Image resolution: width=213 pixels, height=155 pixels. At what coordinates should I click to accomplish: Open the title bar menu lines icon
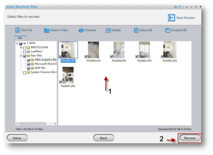(187, 7)
